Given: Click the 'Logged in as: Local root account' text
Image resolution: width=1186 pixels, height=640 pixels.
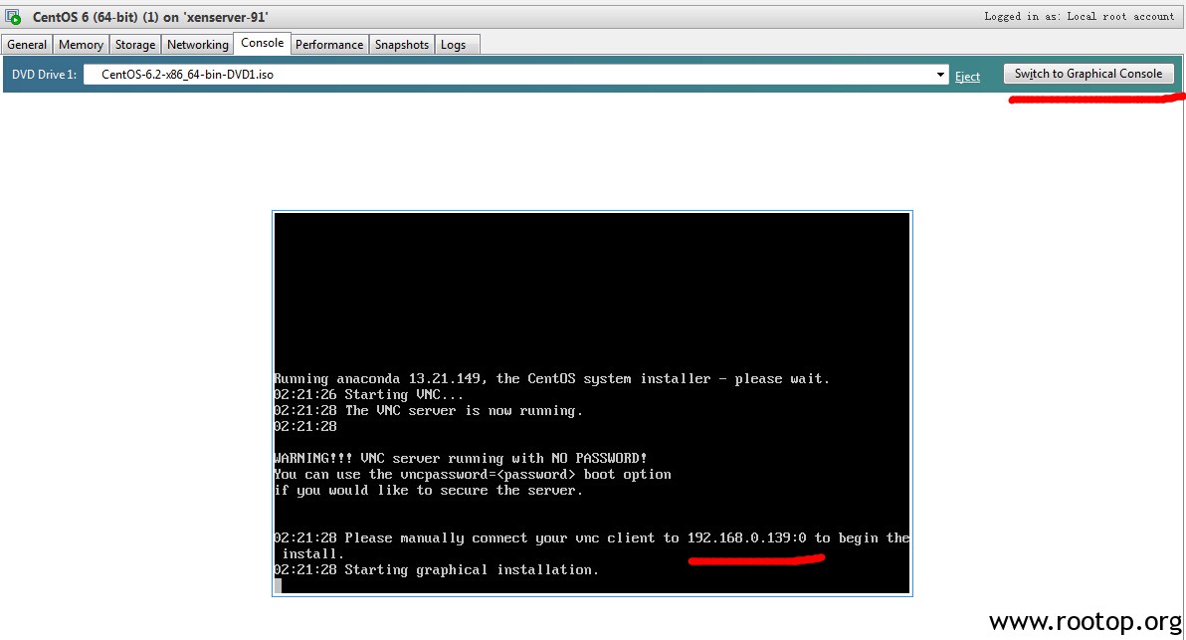Looking at the screenshot, I should pos(1079,16).
